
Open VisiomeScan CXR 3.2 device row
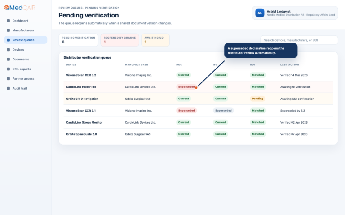(198, 75)
